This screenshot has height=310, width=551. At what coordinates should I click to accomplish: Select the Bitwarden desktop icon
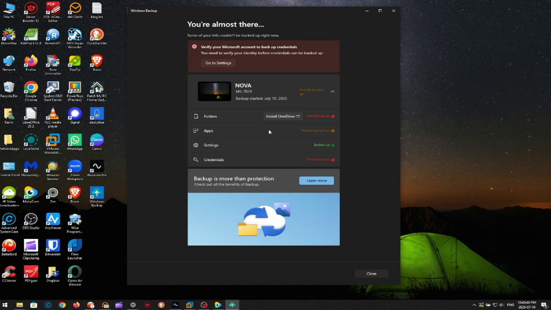click(x=53, y=248)
